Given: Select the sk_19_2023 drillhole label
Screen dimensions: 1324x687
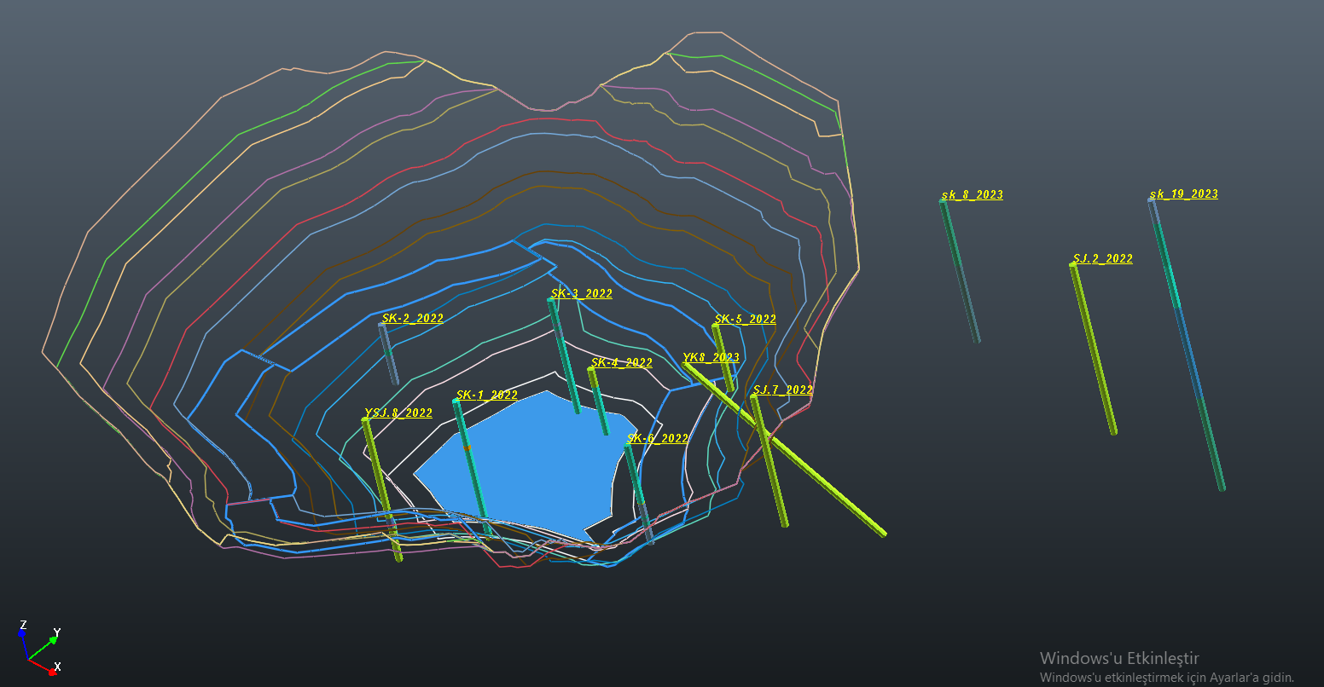Looking at the screenshot, I should click(1183, 193).
